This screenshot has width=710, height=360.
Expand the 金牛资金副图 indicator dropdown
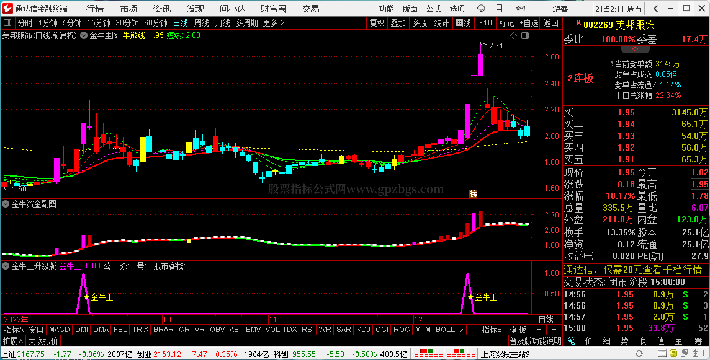6,204
